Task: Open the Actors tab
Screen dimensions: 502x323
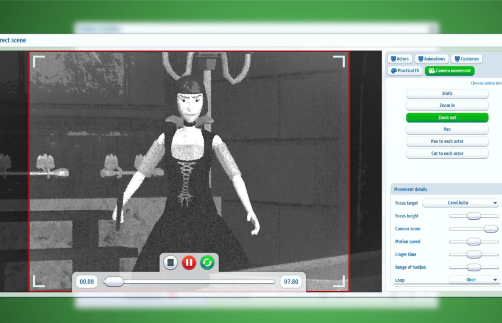Action: pos(400,59)
